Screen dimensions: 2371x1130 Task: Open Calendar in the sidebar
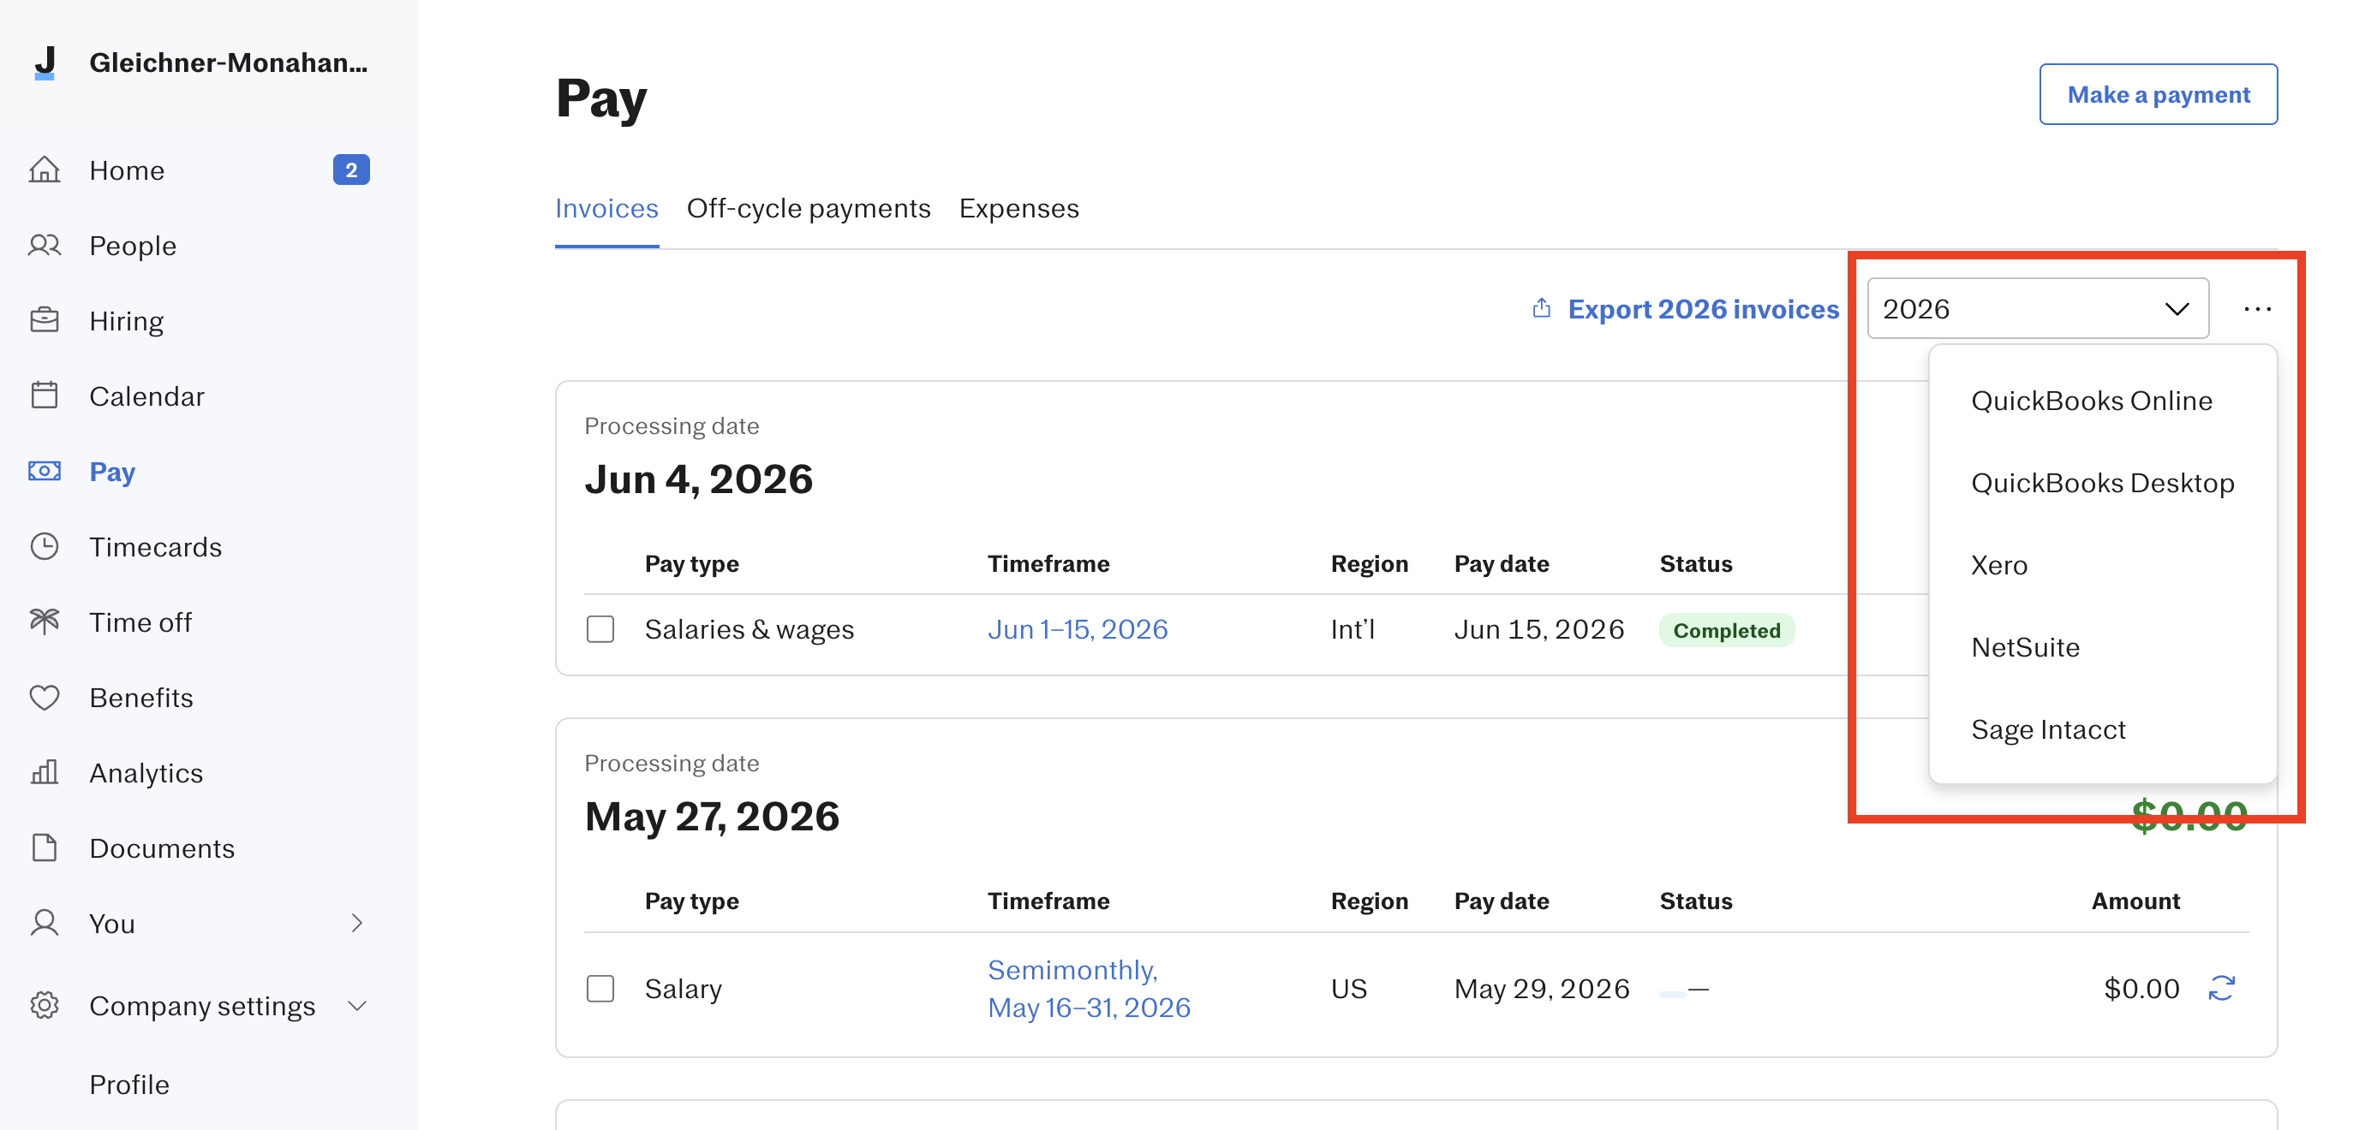tap(147, 396)
